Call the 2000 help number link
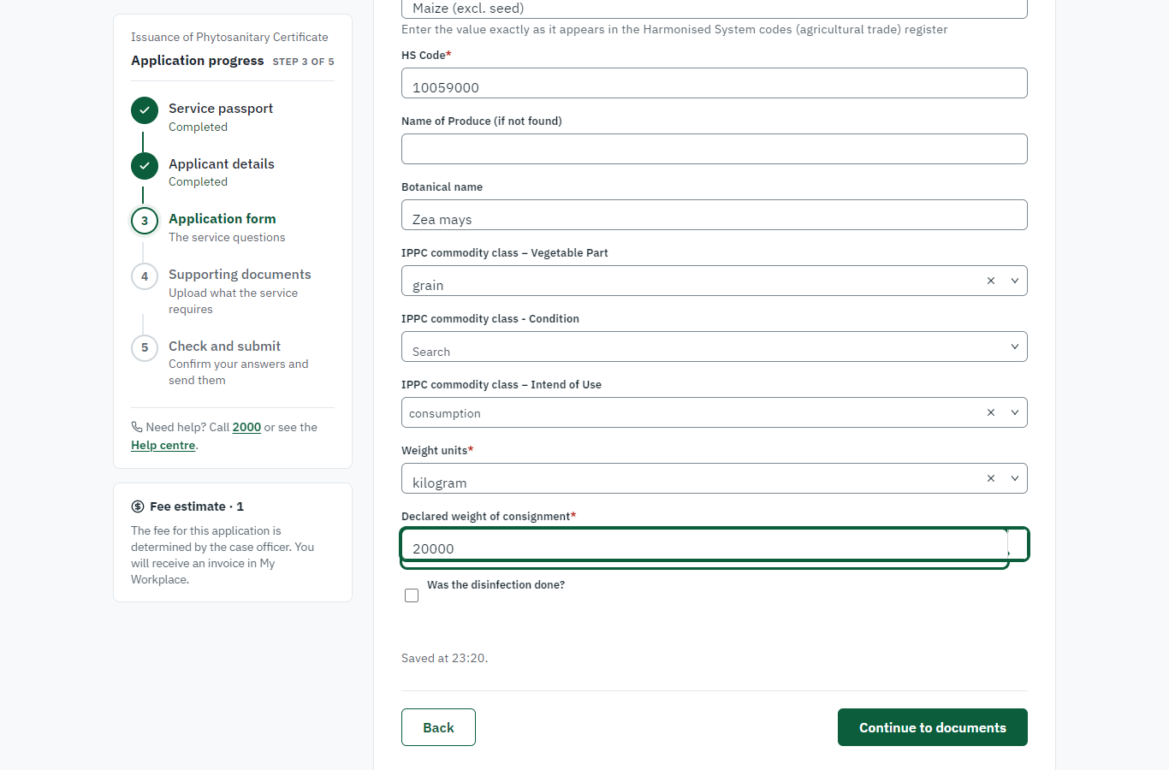Image resolution: width=1169 pixels, height=770 pixels. pos(246,427)
